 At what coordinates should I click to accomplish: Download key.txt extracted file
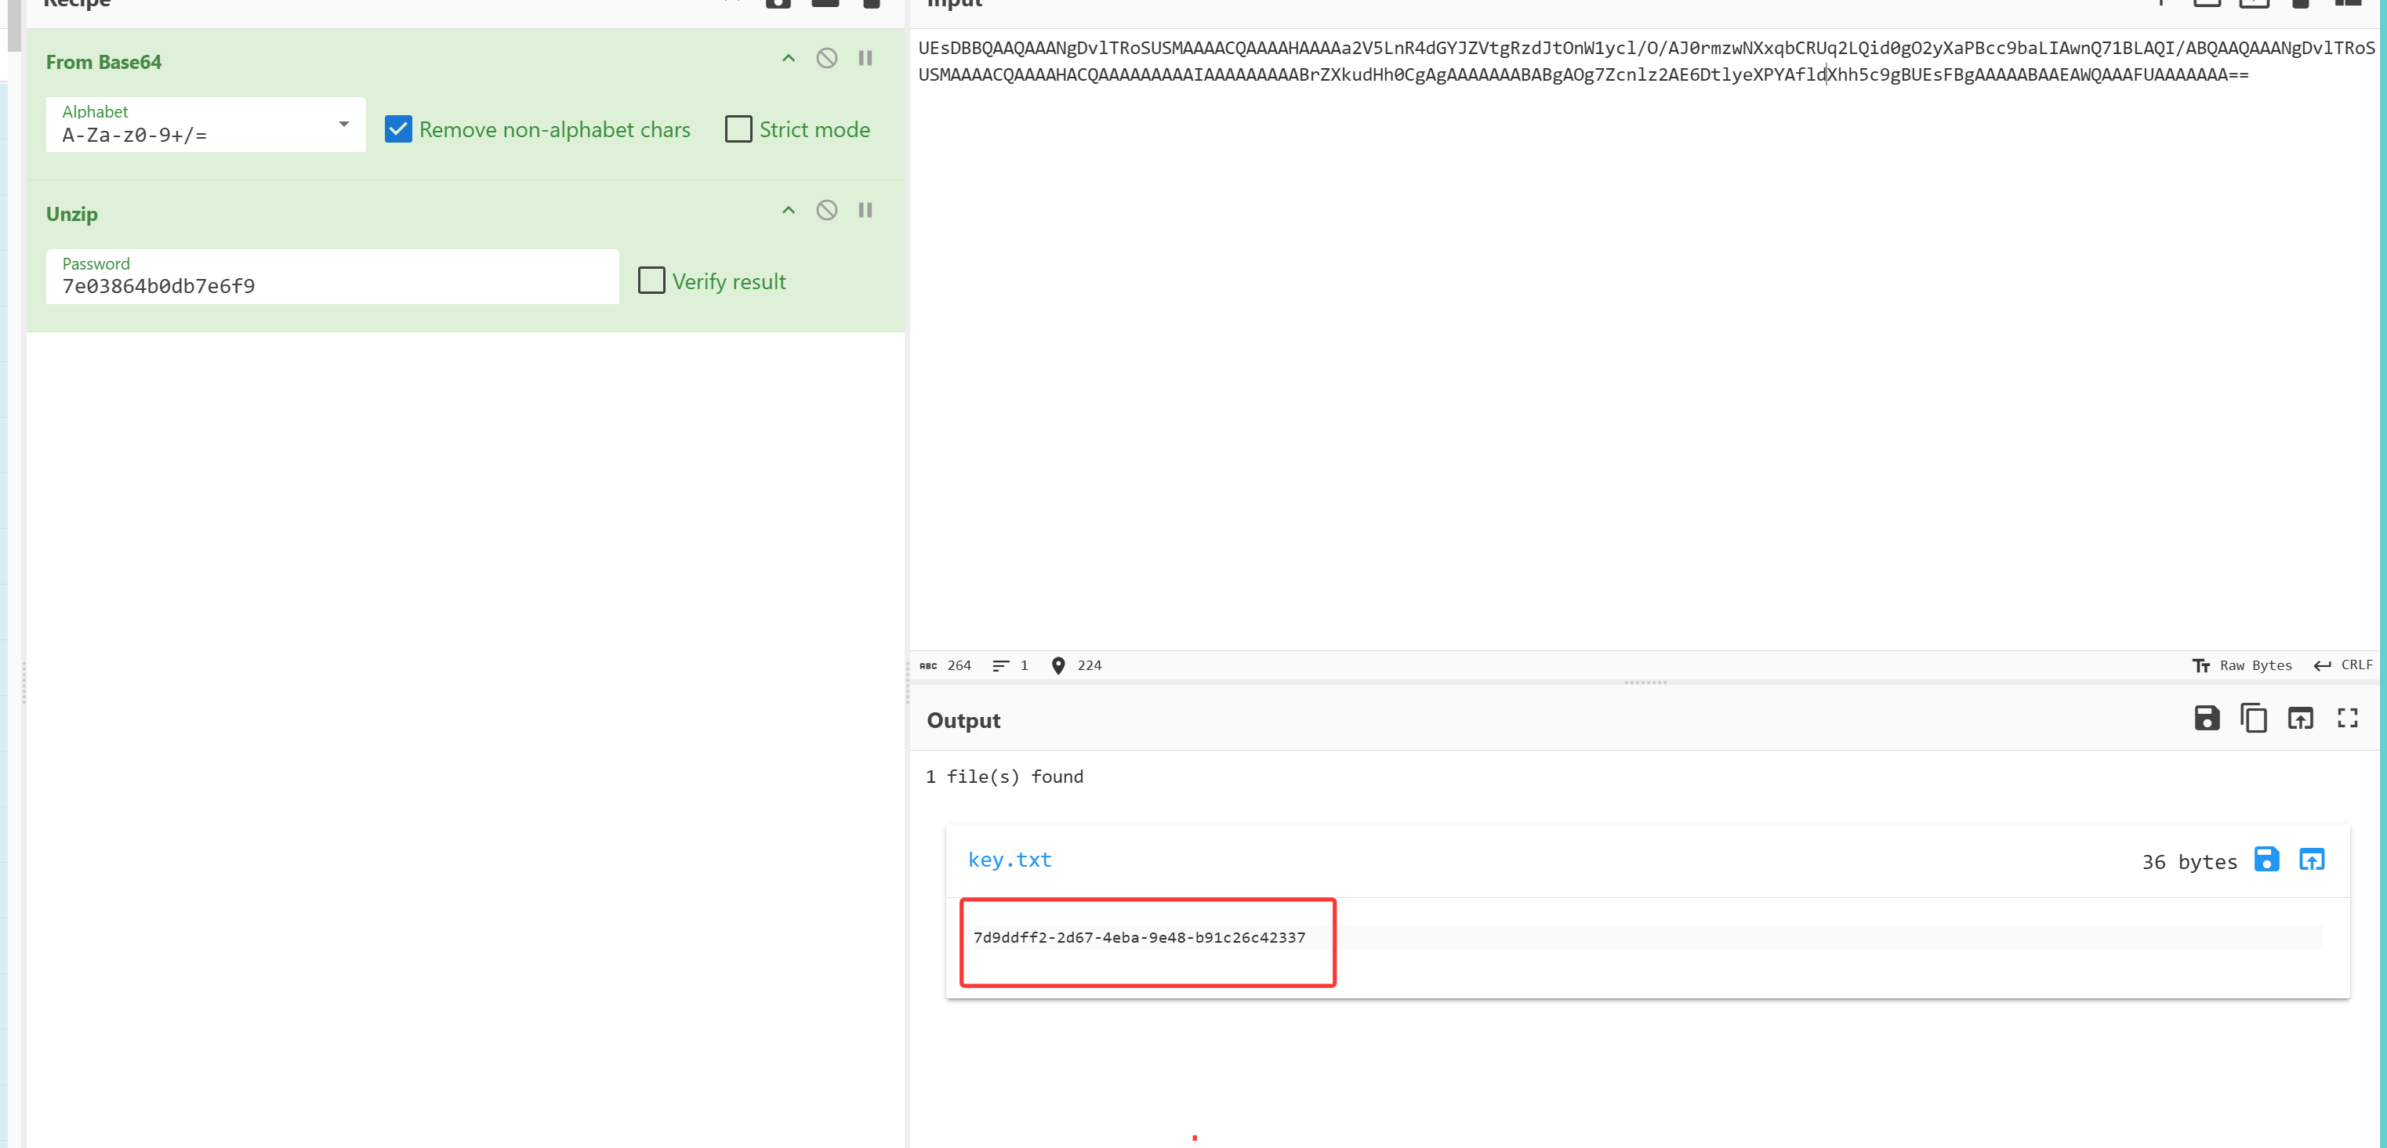pos(2265,860)
